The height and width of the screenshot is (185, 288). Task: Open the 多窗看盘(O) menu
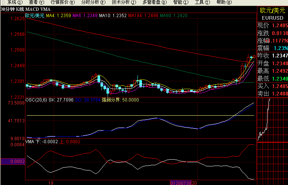tap(154, 2)
